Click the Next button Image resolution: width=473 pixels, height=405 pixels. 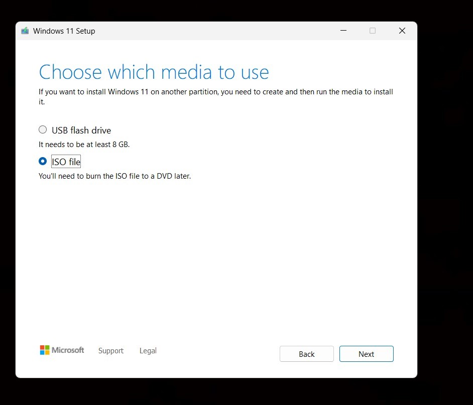[x=366, y=354]
